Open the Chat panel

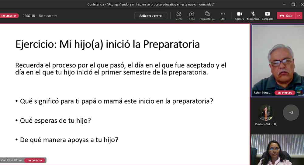(x=192, y=16)
